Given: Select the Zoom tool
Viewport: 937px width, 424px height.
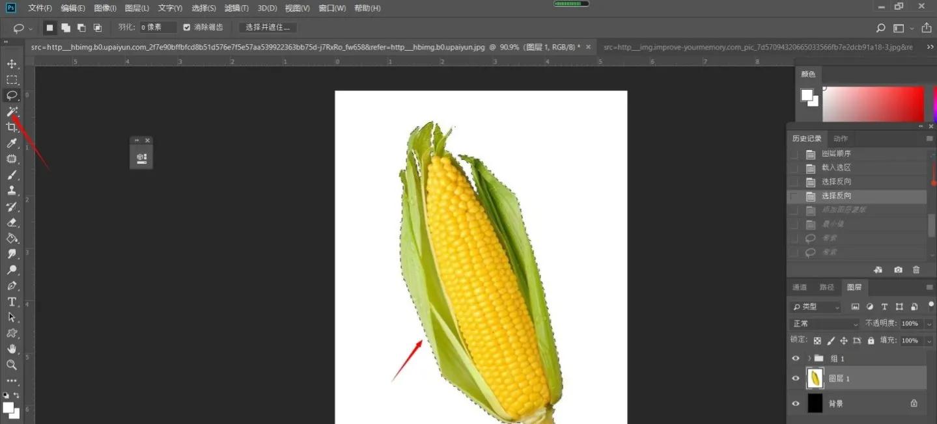Looking at the screenshot, I should pyautogui.click(x=12, y=365).
